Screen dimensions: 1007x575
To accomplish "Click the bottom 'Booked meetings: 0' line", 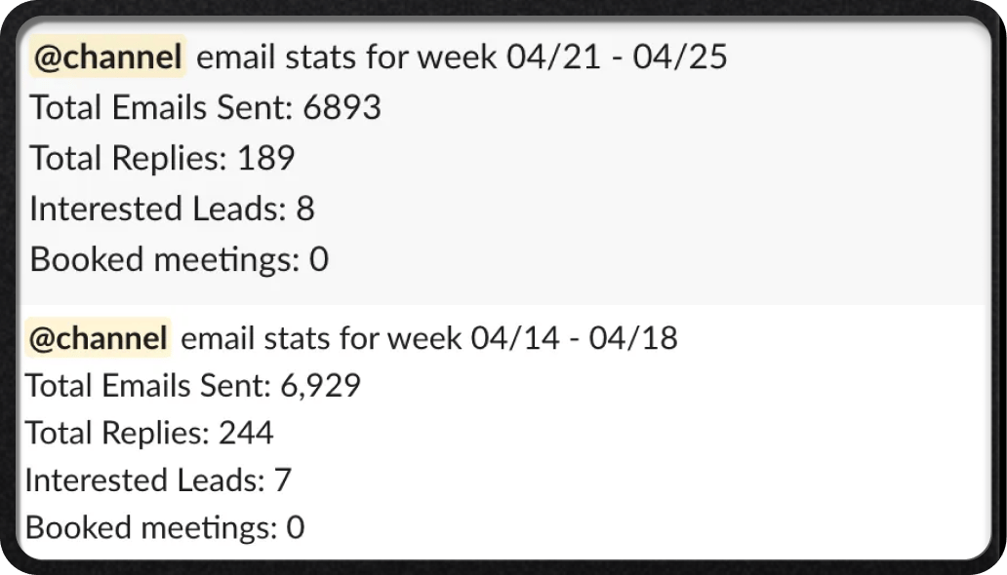I will pyautogui.click(x=165, y=527).
